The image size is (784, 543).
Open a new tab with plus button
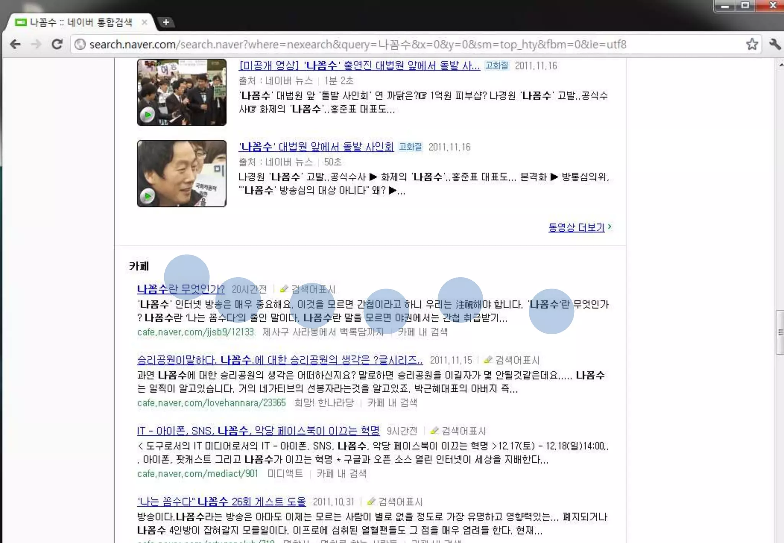pyautogui.click(x=166, y=22)
